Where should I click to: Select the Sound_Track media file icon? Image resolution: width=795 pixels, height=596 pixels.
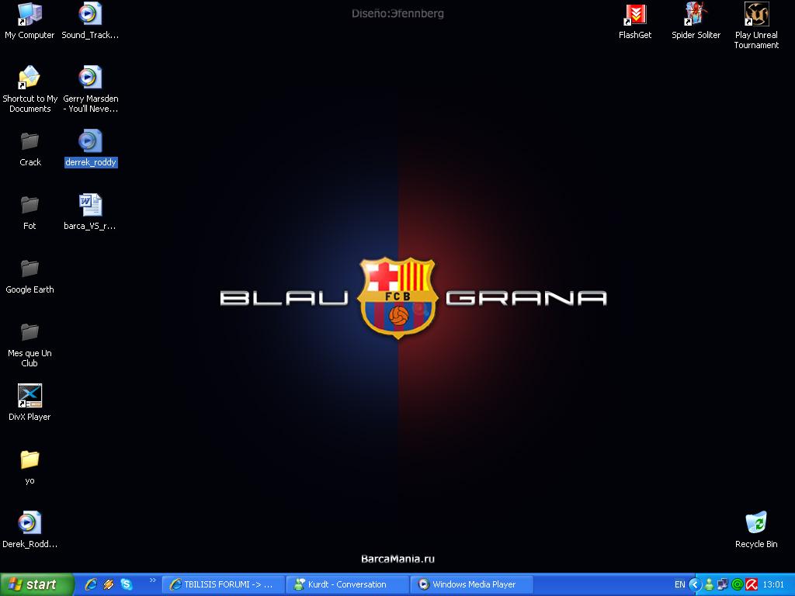tap(90, 20)
